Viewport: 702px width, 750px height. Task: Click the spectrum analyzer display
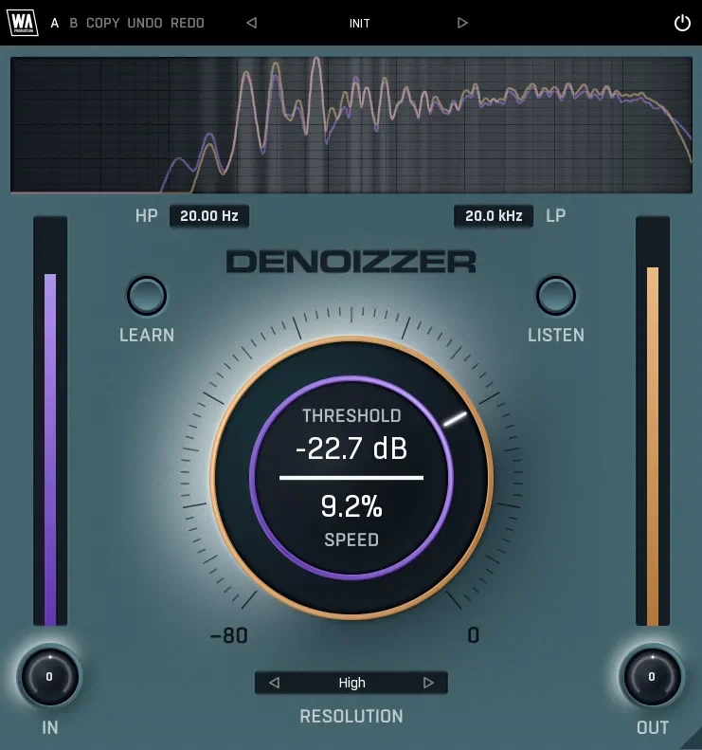click(351, 125)
